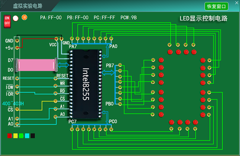This screenshot has width=240, height=156.
Task: Click the left-side RESET terminal pin
Action: pyautogui.click(x=17, y=78)
